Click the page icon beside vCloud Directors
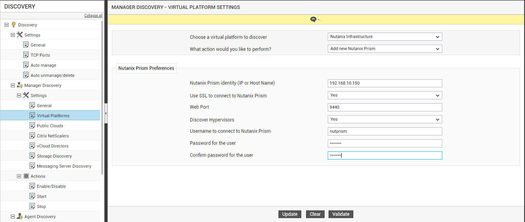Viewport: 525px width, 222px height. tap(32, 146)
